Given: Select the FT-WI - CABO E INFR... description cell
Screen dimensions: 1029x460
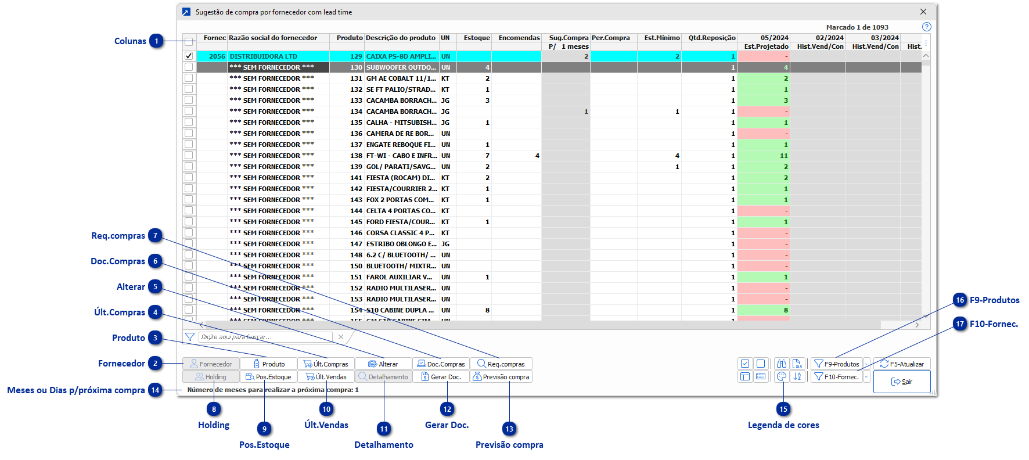Looking at the screenshot, I should (402, 156).
